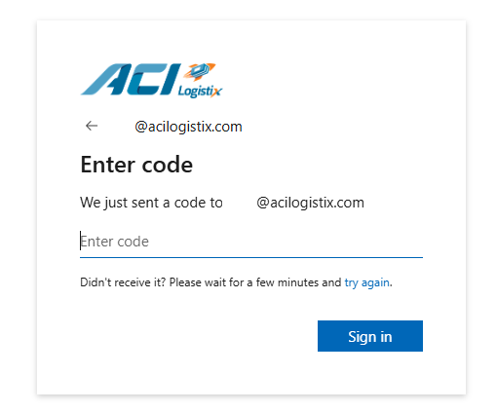The height and width of the screenshot is (412, 496).
Task: Select the @acilogistix.com account beside back arrow
Action: click(x=188, y=127)
